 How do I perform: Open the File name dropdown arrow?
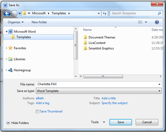159,84
